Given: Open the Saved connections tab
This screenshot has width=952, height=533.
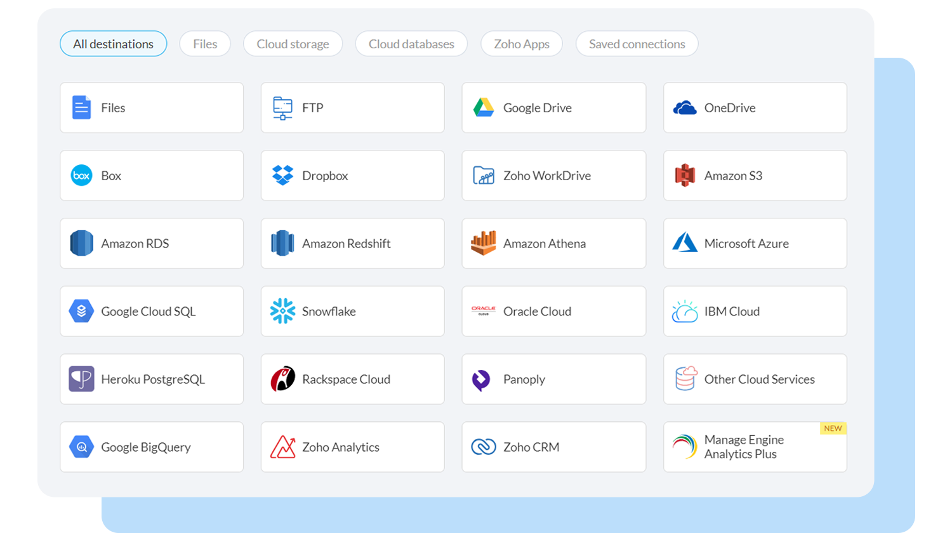Looking at the screenshot, I should pos(637,44).
